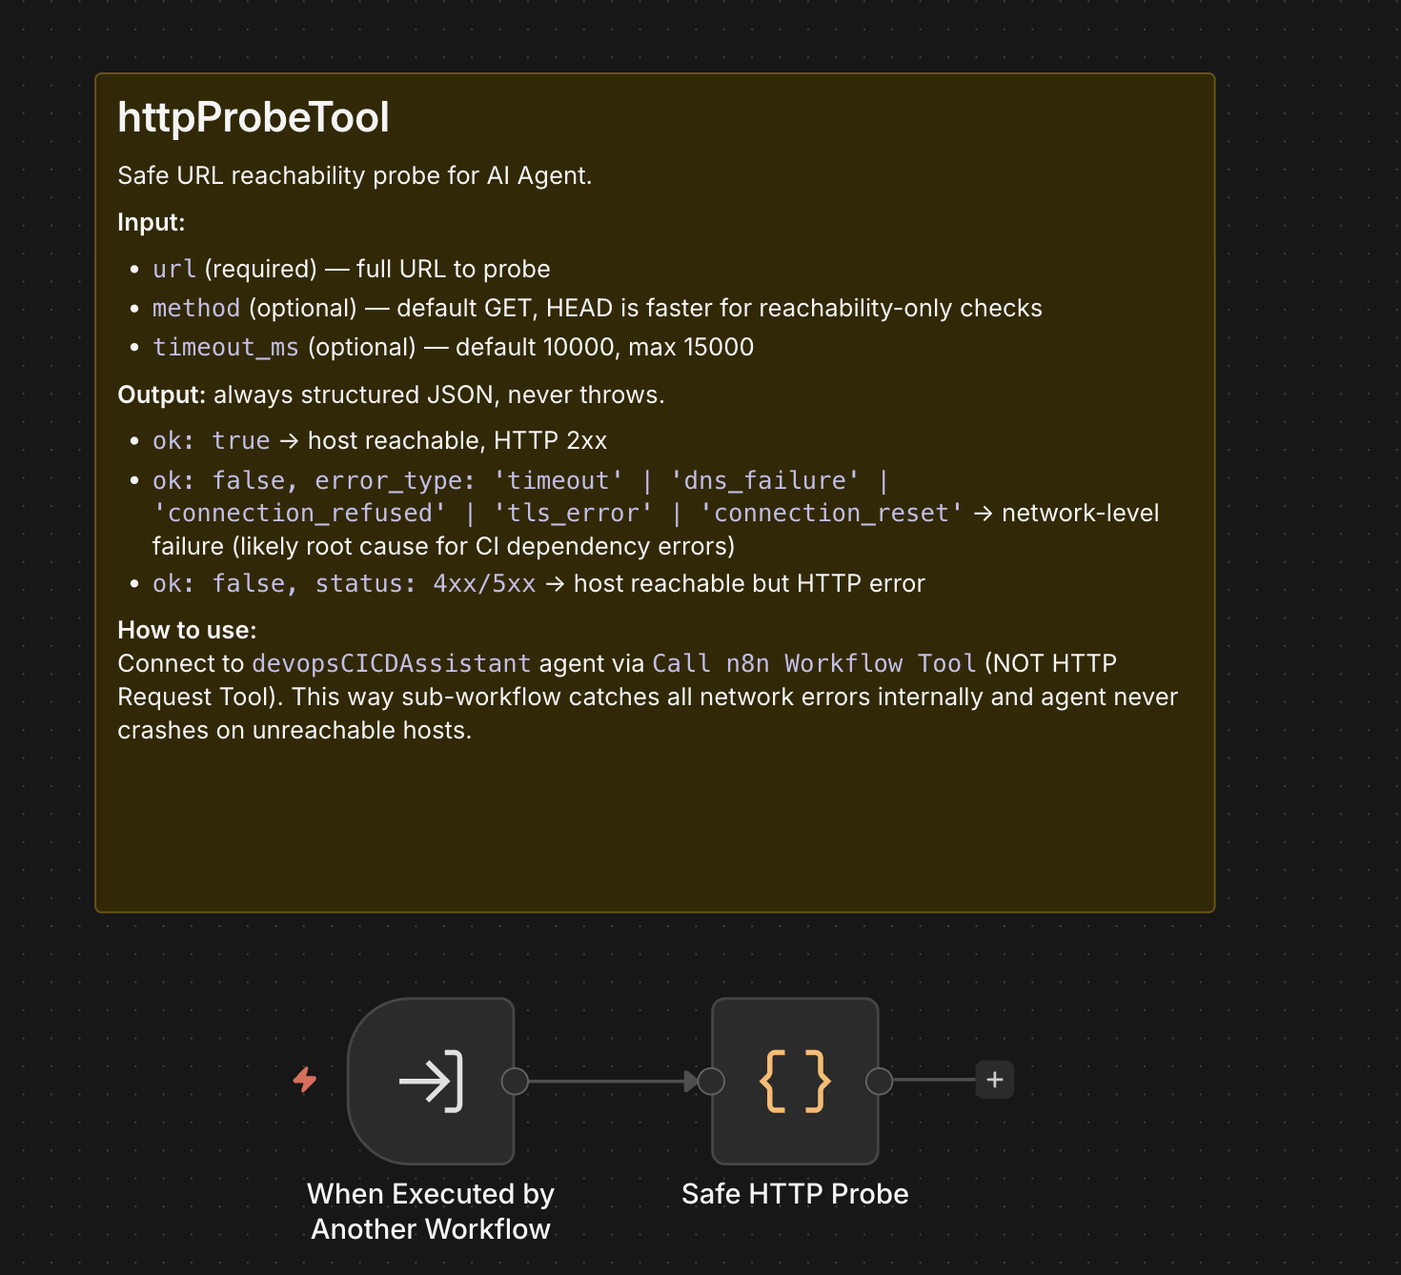Click the 'url' code term in Input list
This screenshot has width=1401, height=1275.
pyautogui.click(x=174, y=269)
